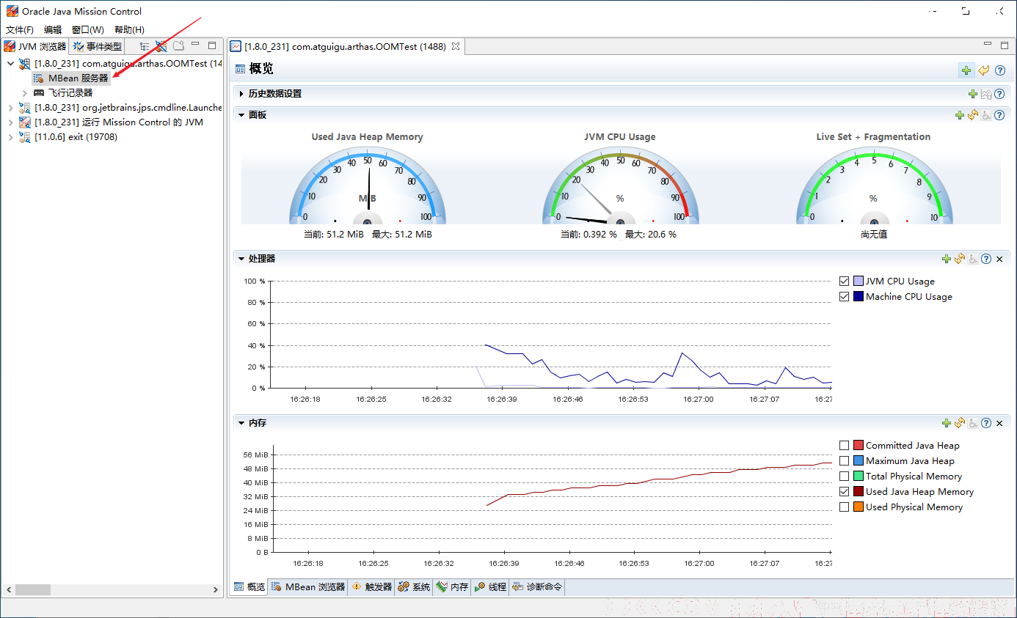Click Used Java Heap Memory color swatch

[859, 491]
